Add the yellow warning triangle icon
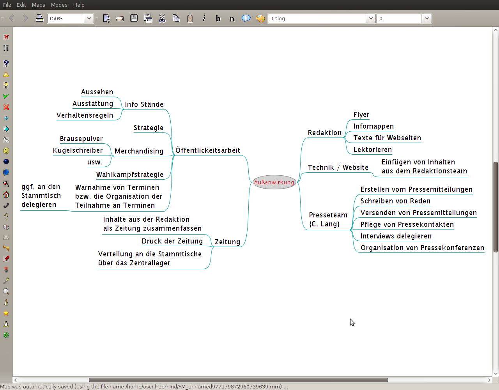This screenshot has height=390, width=499. [x=6, y=74]
